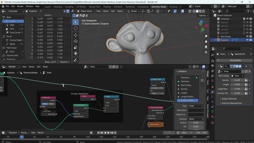The width and height of the screenshot is (254, 143).
Task: Add new interface socket with plus icon
Action: [x=202, y=77]
